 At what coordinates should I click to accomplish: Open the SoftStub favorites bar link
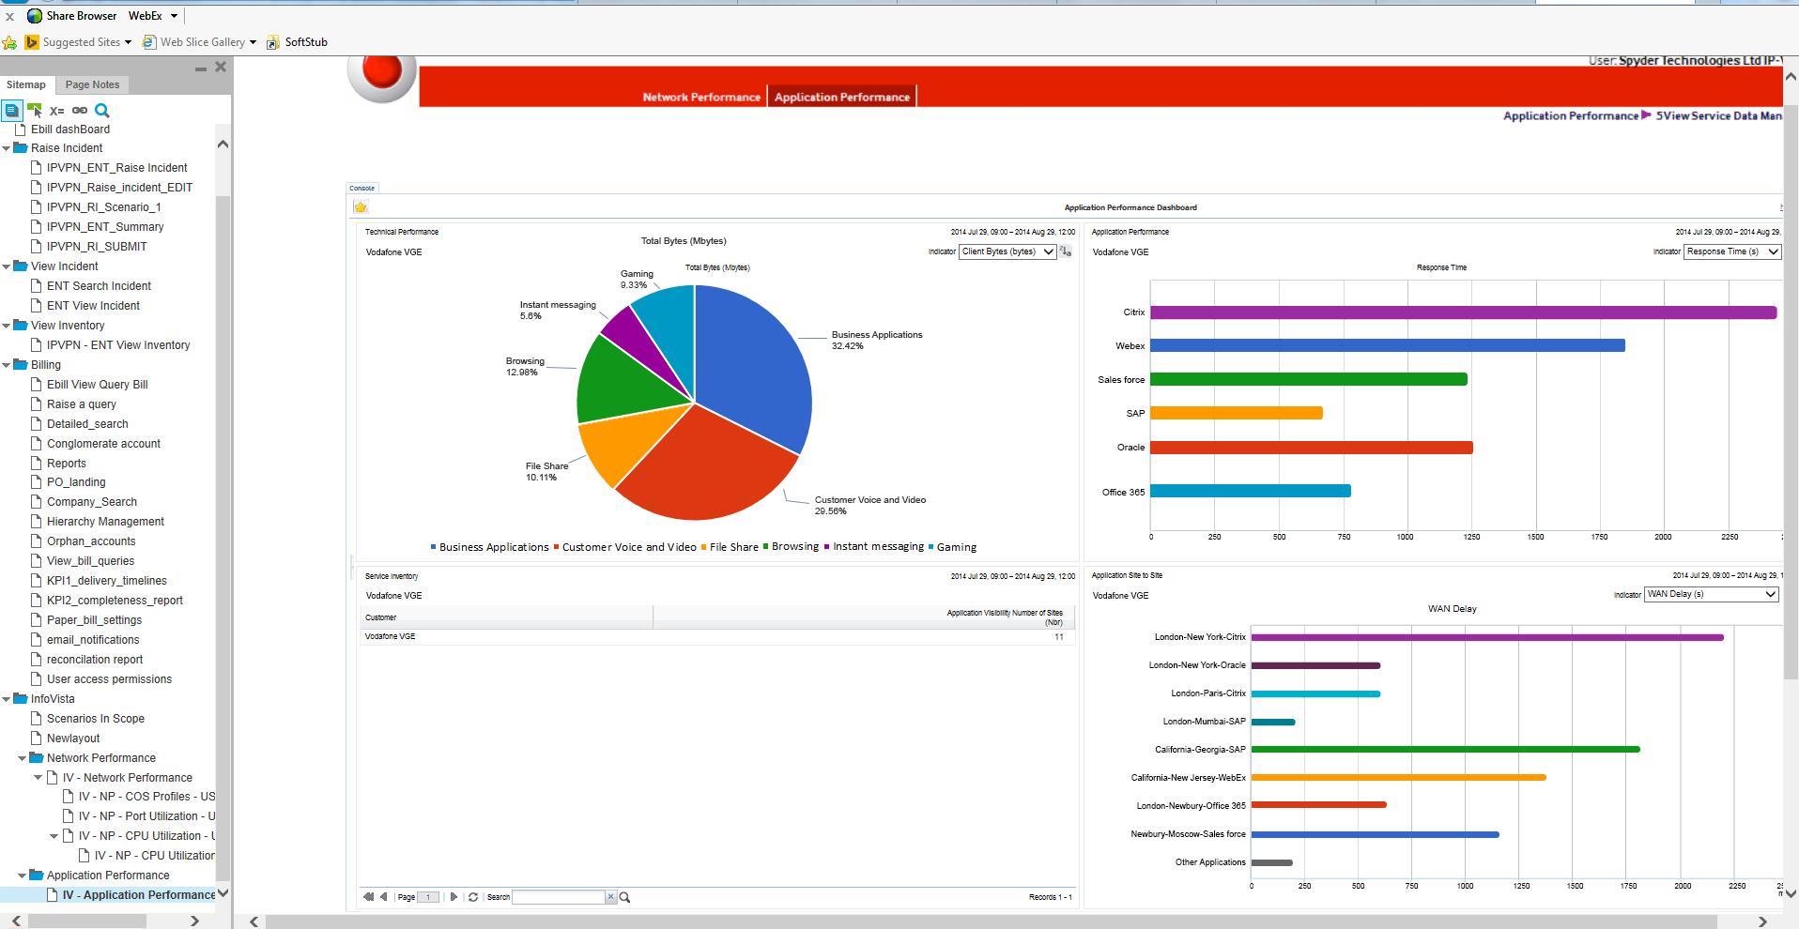305,42
